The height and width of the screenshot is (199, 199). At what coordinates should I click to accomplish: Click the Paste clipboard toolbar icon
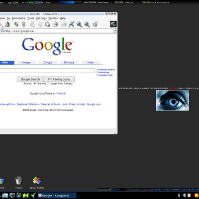(x=48, y=24)
